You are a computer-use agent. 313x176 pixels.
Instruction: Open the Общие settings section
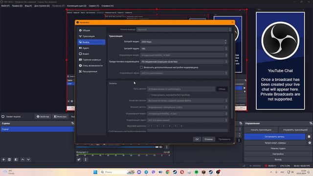[x=91, y=30]
